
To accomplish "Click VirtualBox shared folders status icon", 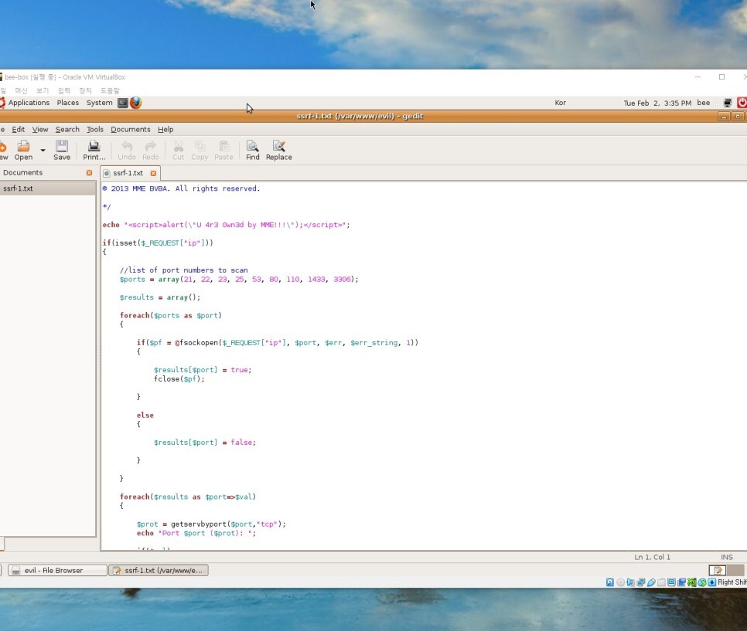I will click(x=661, y=582).
